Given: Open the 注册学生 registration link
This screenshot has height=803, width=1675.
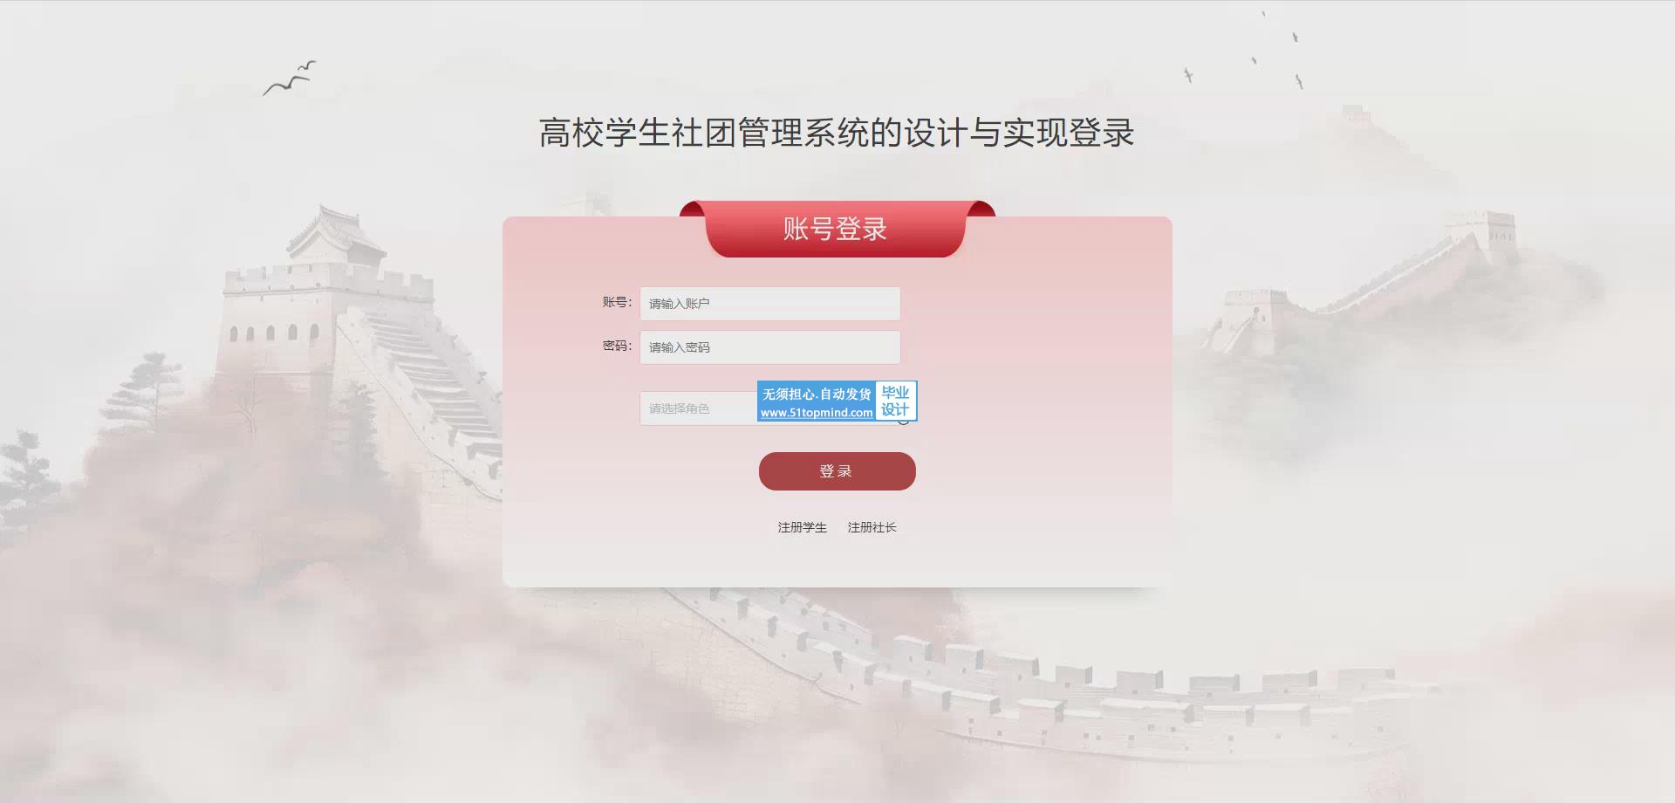Looking at the screenshot, I should [802, 527].
